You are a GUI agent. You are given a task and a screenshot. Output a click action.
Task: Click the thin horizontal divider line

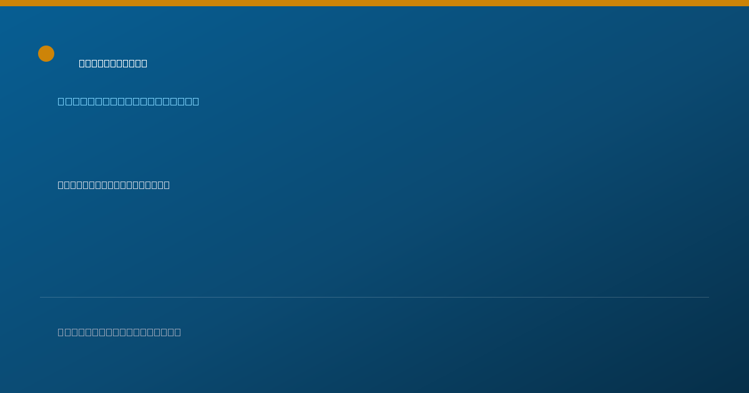pos(374,297)
